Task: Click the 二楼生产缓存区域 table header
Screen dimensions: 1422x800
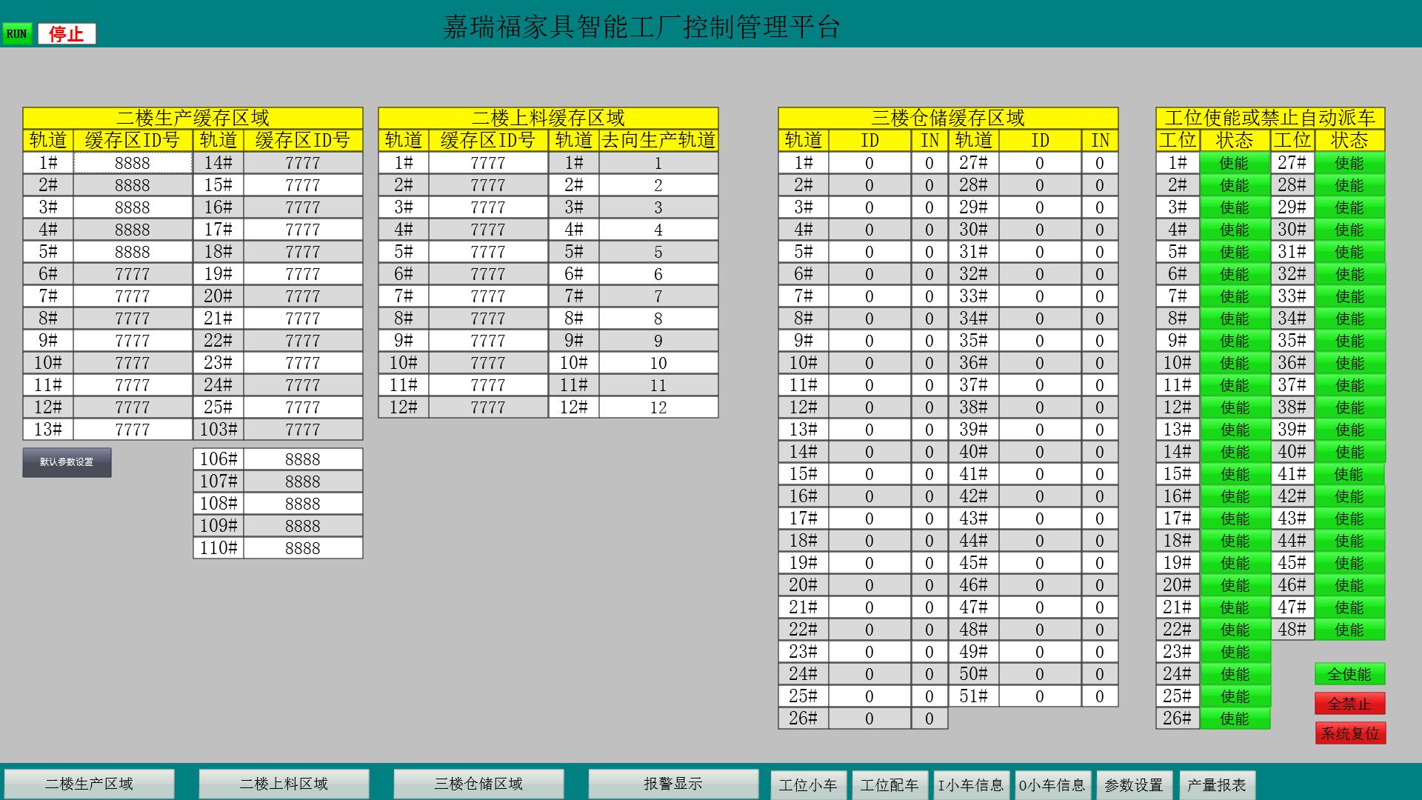Action: (x=193, y=119)
